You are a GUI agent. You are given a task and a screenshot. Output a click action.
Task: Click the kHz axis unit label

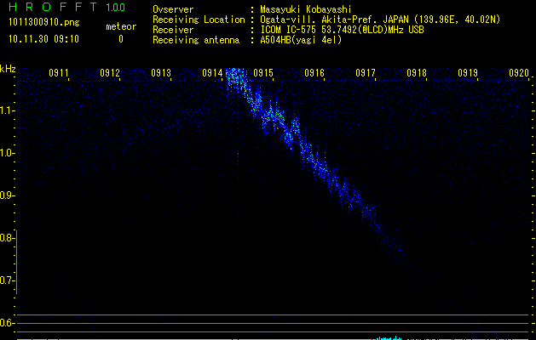click(x=8, y=69)
